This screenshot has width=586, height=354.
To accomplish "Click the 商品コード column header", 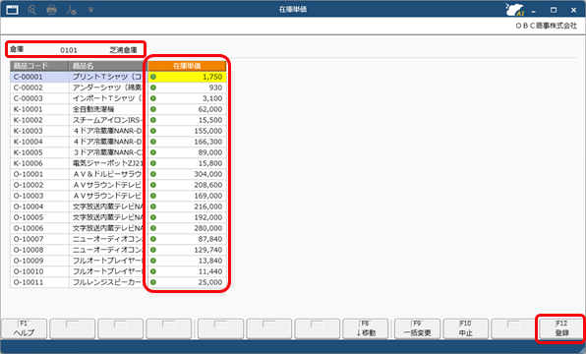I will [39, 66].
